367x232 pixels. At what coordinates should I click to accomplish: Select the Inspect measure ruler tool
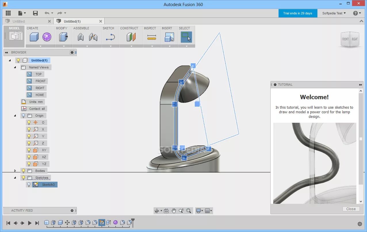152,37
